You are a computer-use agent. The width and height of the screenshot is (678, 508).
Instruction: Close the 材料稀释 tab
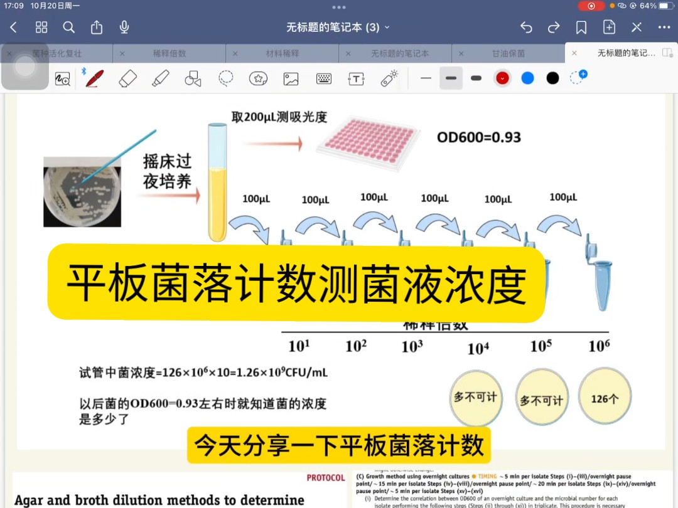pos(235,53)
